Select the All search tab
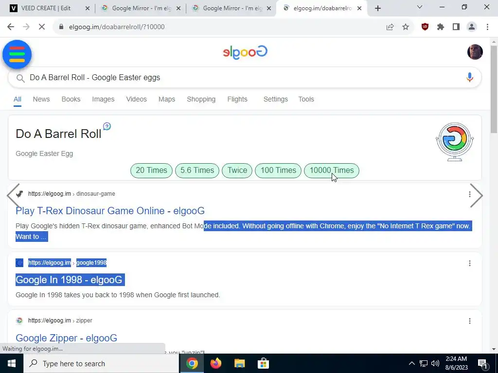 coord(18,99)
